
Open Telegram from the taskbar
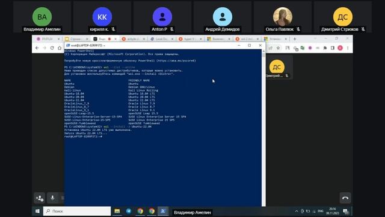pos(129,211)
